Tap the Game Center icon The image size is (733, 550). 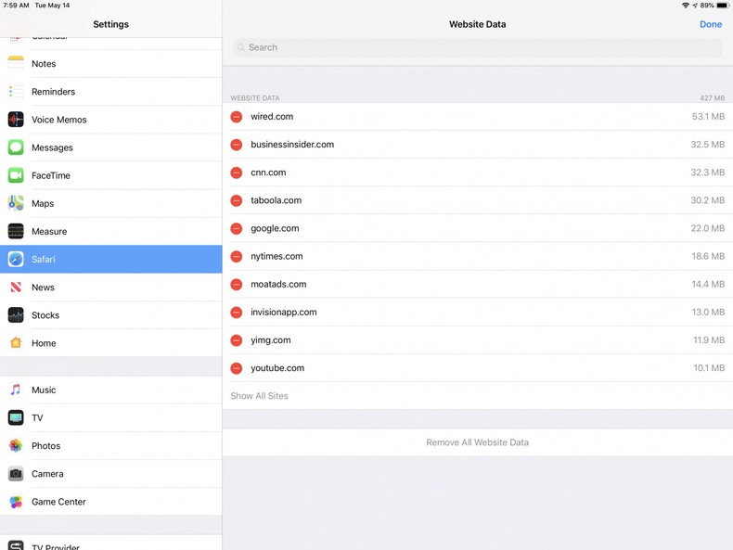16,502
